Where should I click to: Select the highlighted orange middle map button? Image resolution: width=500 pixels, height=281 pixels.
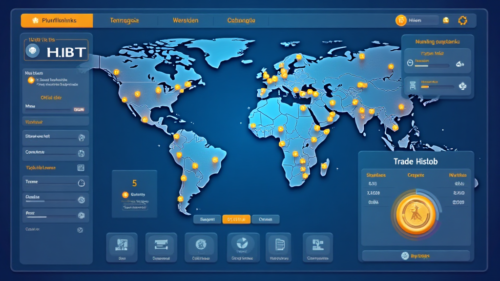point(236,220)
